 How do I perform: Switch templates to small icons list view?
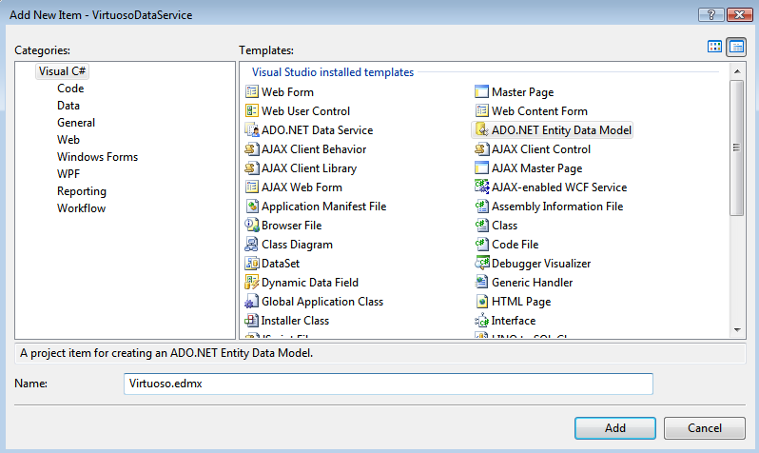736,47
